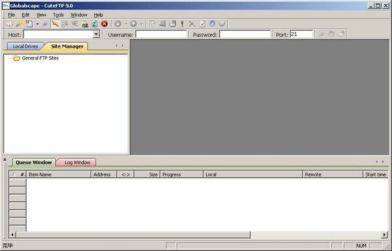
Task: Click right tab-scroll arrow in Site Manager pane
Action: tap(123, 46)
